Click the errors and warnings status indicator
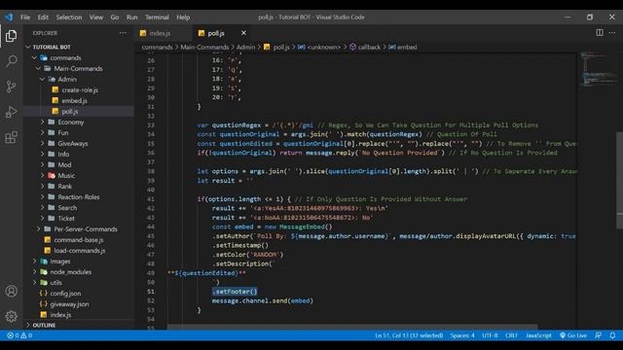 point(19,335)
